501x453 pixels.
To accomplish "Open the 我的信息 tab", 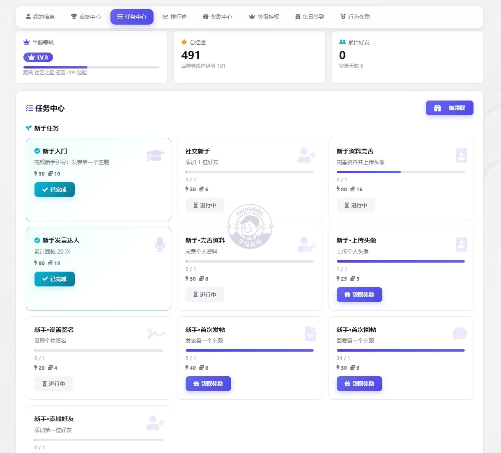I will [x=40, y=17].
